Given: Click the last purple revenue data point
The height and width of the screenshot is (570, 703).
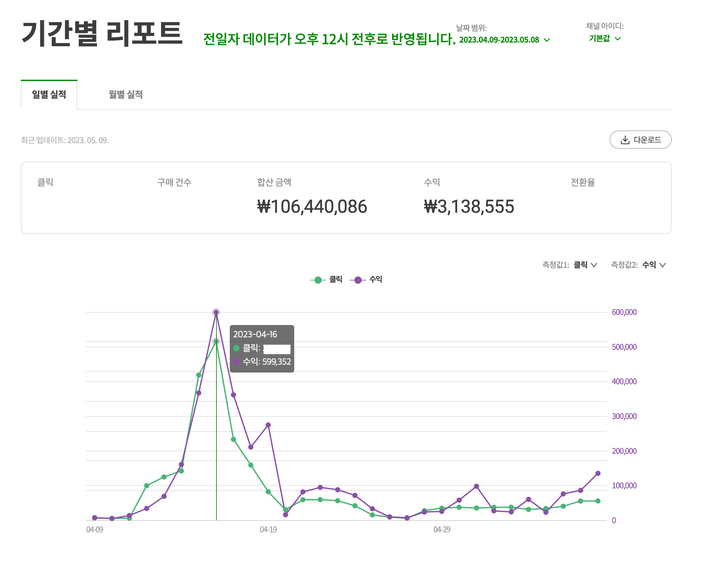Looking at the screenshot, I should click(x=598, y=473).
